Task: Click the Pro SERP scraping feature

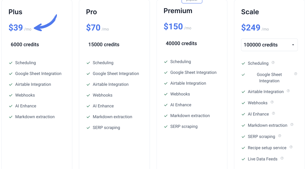Action: (x=106, y=128)
